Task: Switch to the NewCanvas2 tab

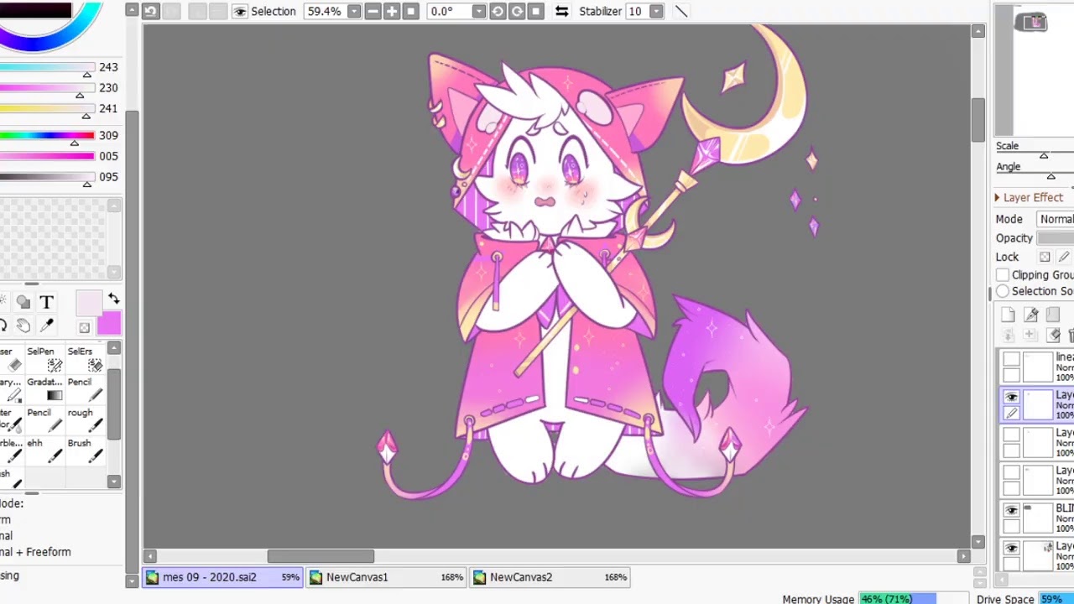Action: (550, 577)
